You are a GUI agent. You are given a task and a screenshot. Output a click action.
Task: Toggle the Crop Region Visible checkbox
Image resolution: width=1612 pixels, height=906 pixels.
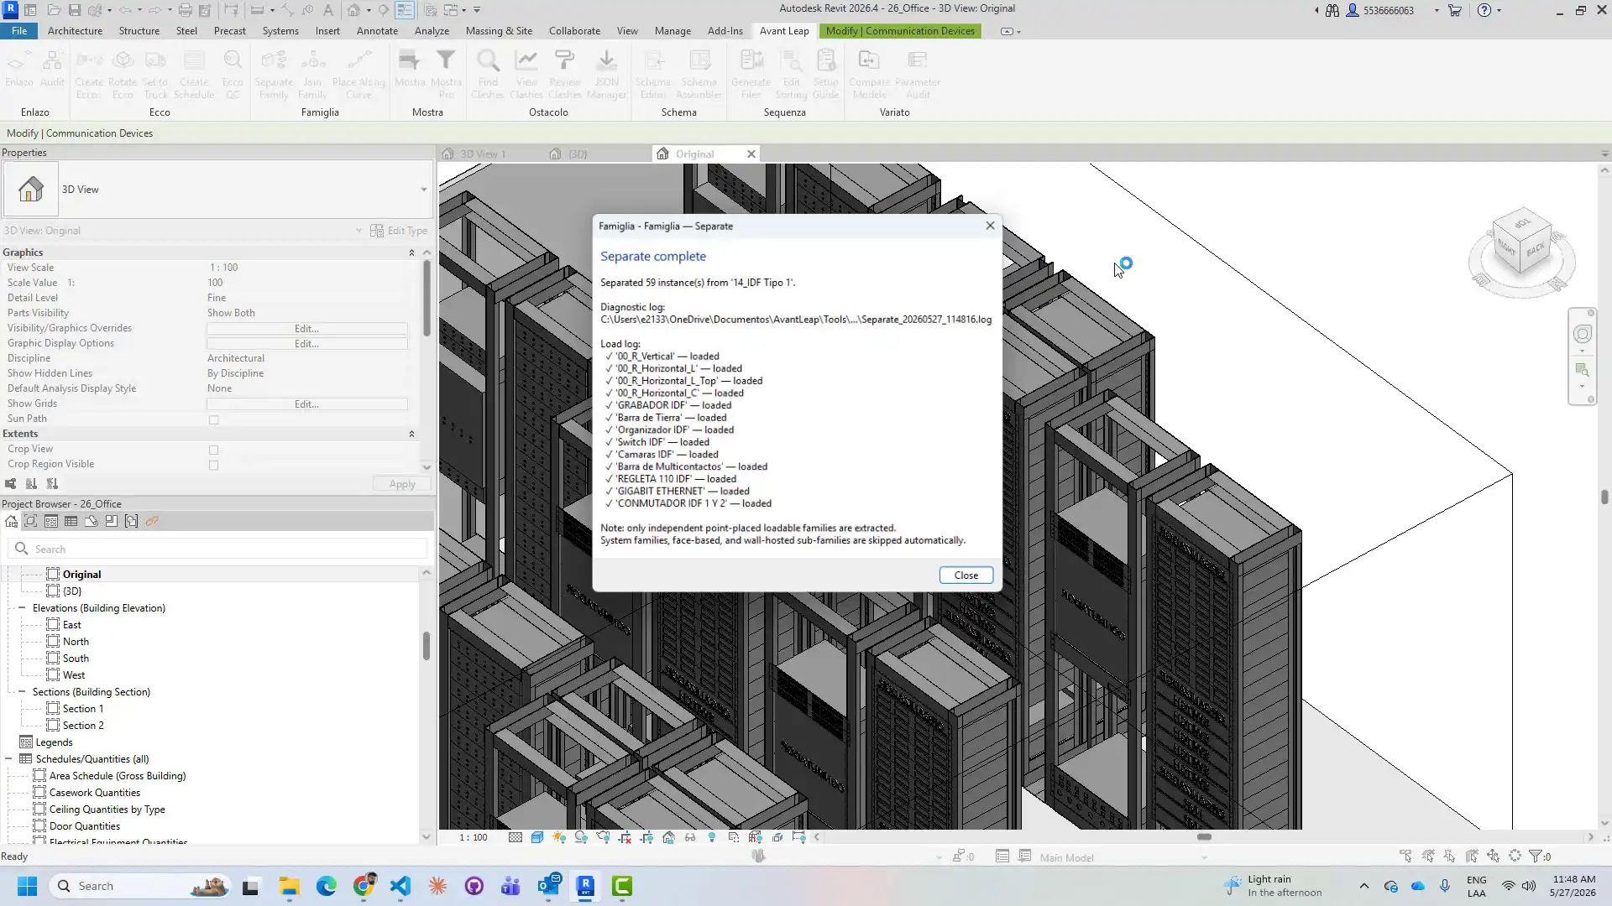pyautogui.click(x=213, y=465)
